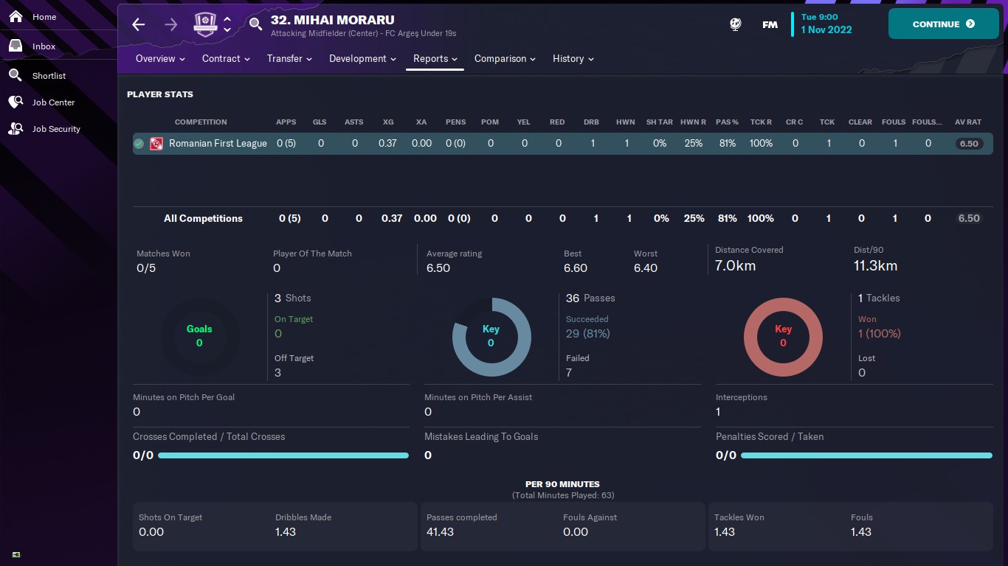1008x566 pixels.
Task: Sort the table by AV RAT column
Action: [968, 122]
